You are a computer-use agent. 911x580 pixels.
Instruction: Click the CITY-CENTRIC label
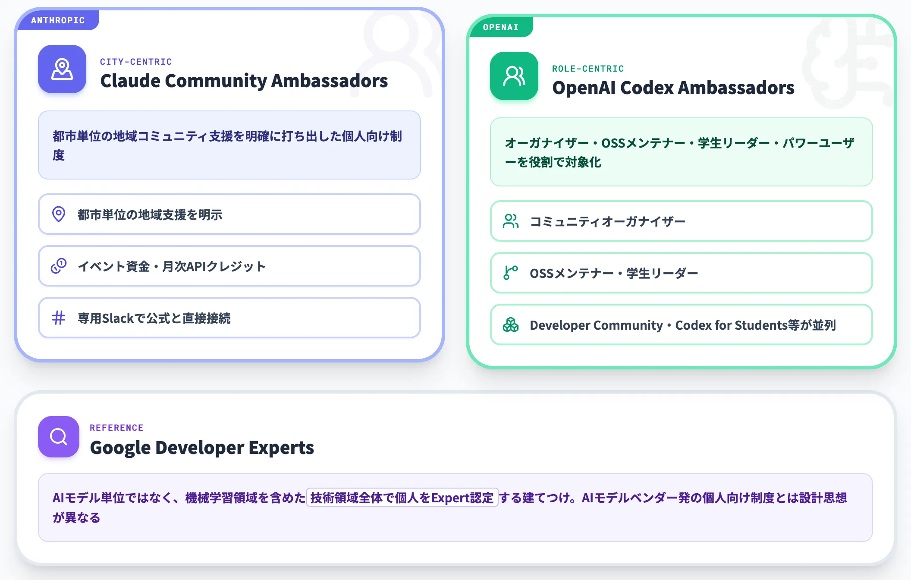pyautogui.click(x=136, y=62)
